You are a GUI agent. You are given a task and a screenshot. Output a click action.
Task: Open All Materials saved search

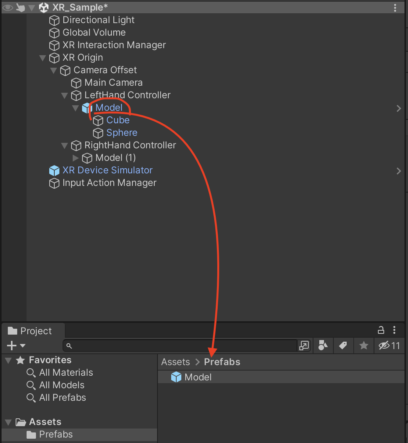point(66,373)
